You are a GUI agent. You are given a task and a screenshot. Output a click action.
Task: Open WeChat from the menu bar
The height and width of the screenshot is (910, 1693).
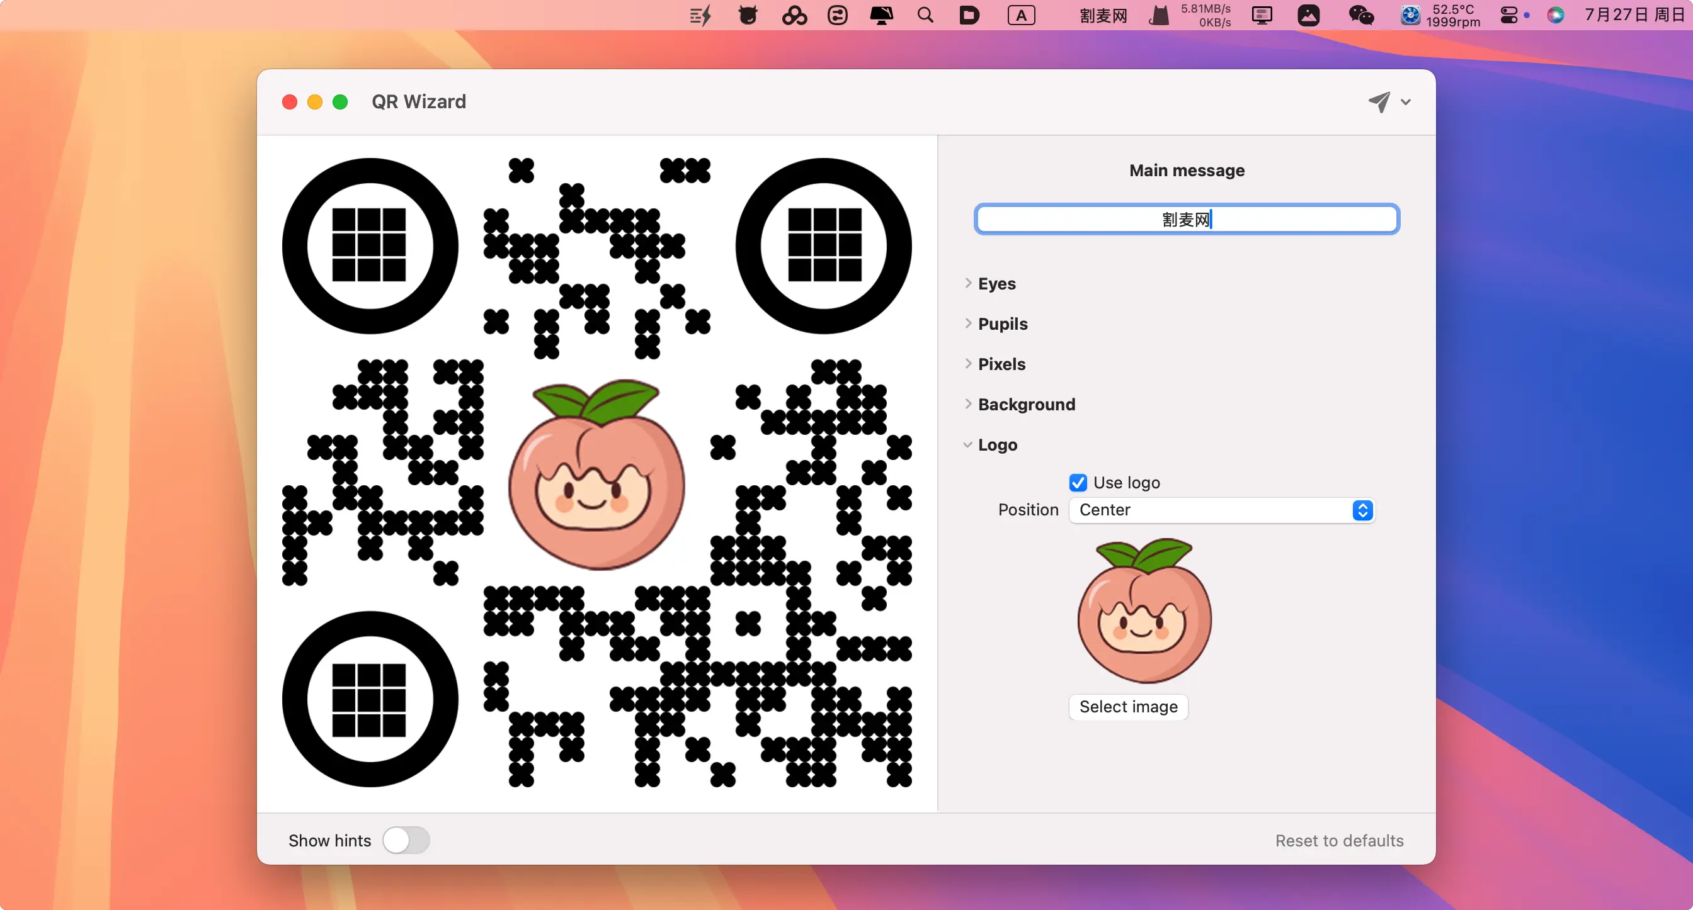tap(1360, 15)
